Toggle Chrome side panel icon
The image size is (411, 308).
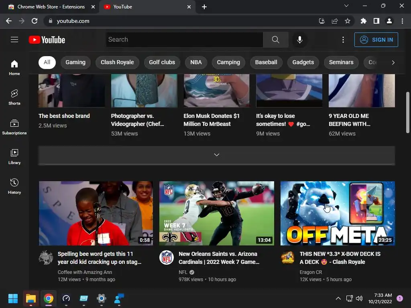click(x=376, y=21)
